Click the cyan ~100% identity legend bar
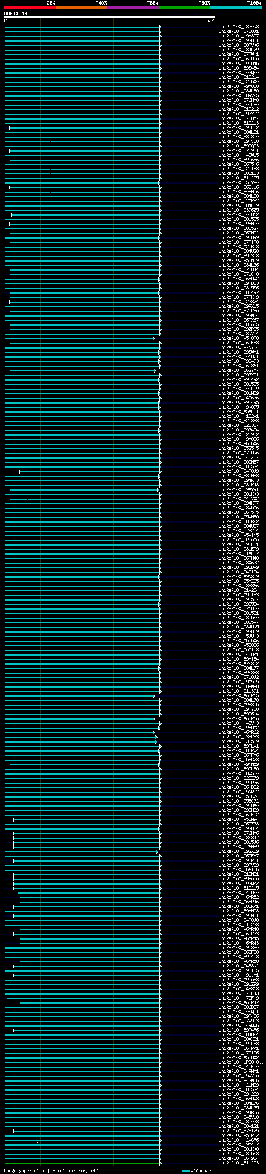This screenshot has height=1174, width=266. pyautogui.click(x=236, y=7)
